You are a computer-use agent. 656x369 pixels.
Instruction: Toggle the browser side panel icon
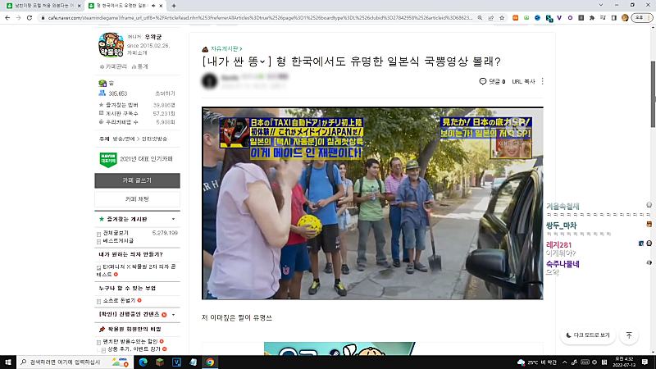(x=613, y=18)
